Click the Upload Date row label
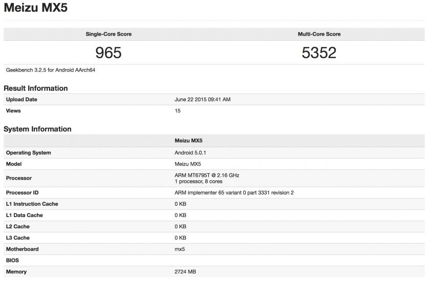430x284 pixels. pyautogui.click(x=21, y=100)
